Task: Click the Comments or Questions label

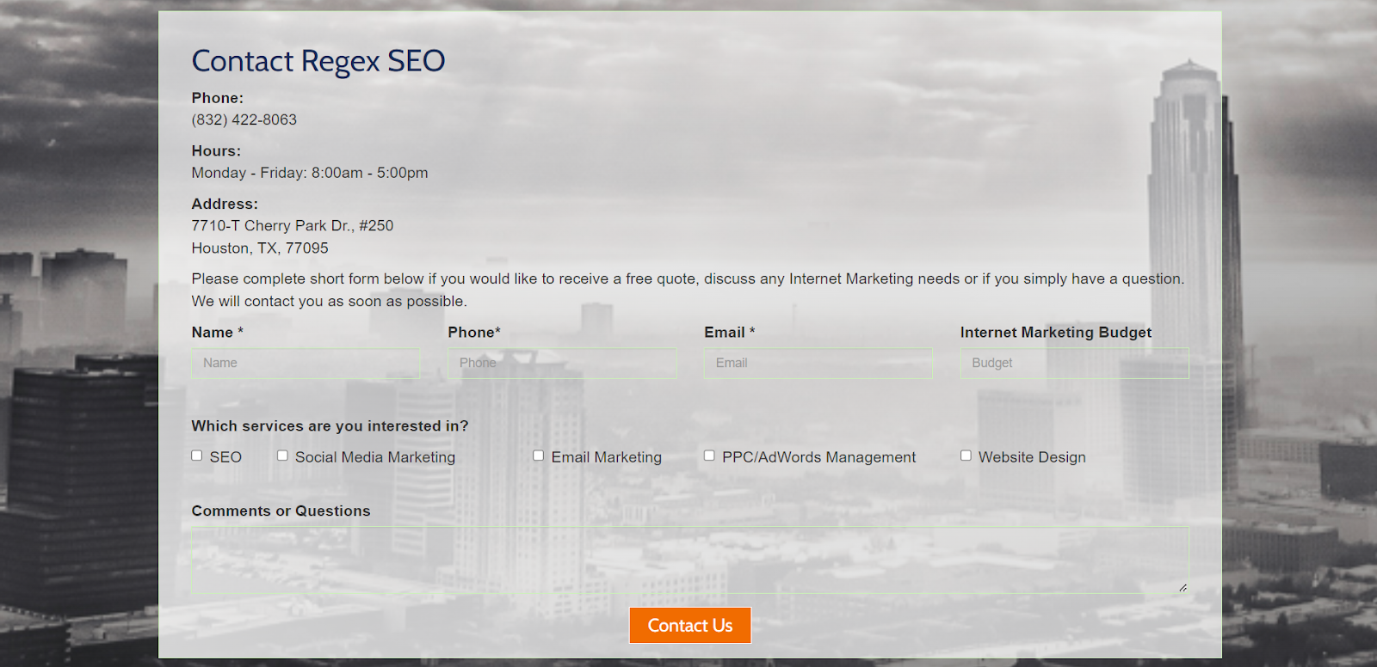Action: [x=281, y=511]
